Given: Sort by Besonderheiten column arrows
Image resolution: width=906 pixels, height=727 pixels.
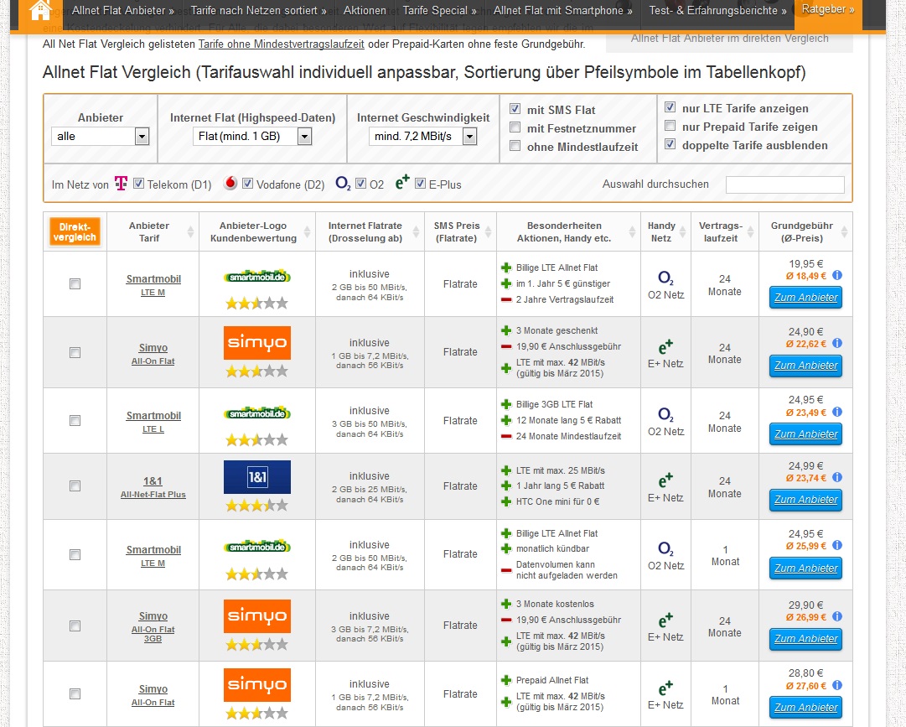Looking at the screenshot, I should pos(632,232).
